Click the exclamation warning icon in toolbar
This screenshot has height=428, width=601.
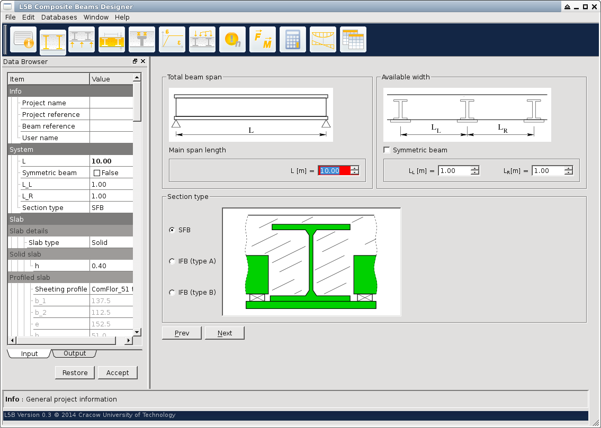[232, 40]
